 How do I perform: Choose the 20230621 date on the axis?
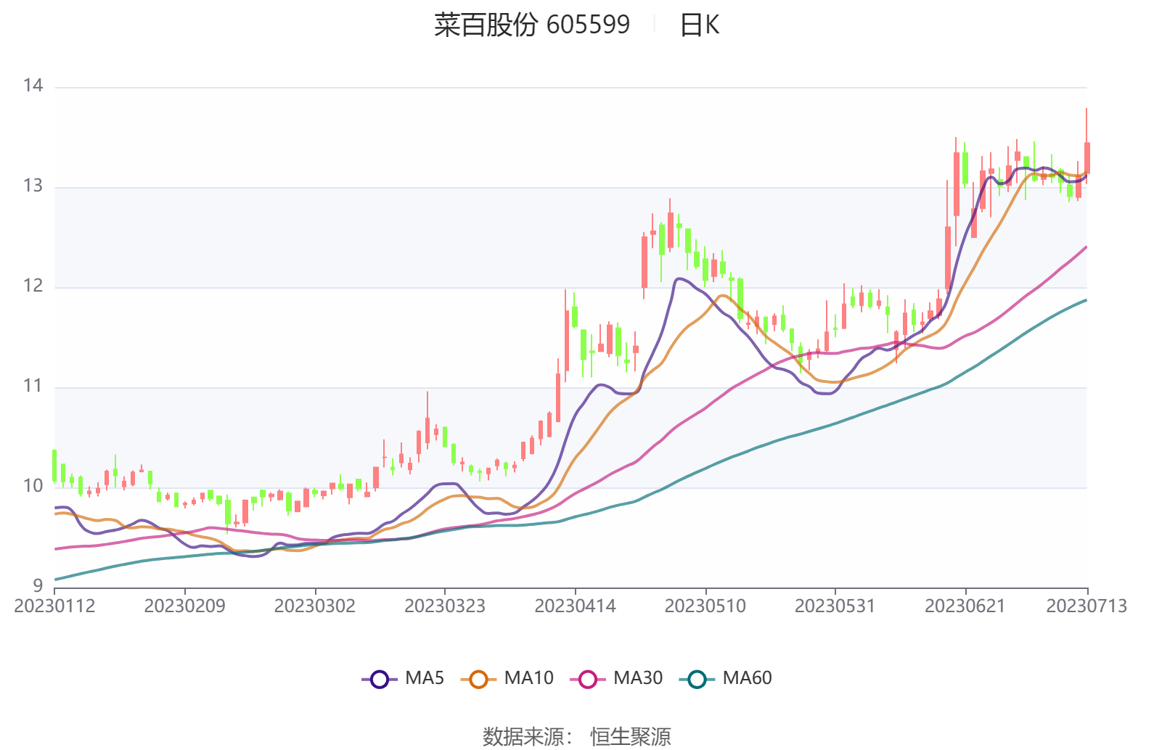965,606
